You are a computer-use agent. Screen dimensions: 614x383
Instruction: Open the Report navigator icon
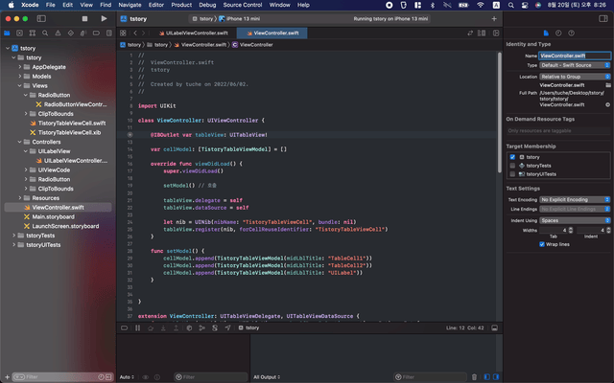pos(108,34)
